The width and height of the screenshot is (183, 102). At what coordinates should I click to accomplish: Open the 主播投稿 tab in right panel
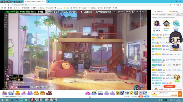pyautogui.click(x=159, y=12)
